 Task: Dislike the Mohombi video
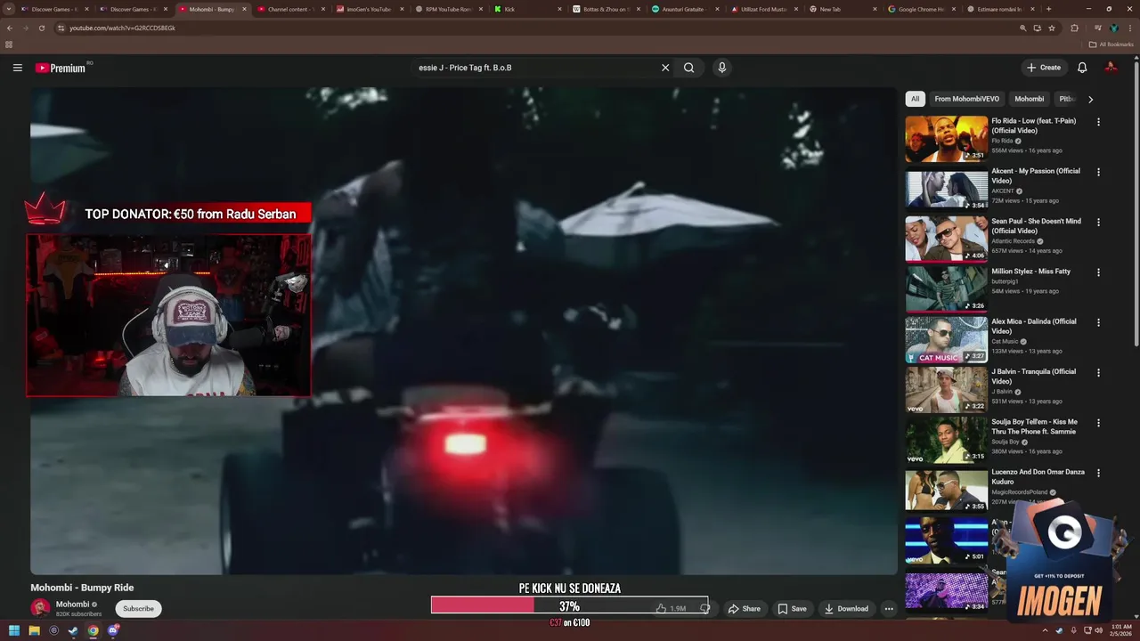(x=704, y=609)
